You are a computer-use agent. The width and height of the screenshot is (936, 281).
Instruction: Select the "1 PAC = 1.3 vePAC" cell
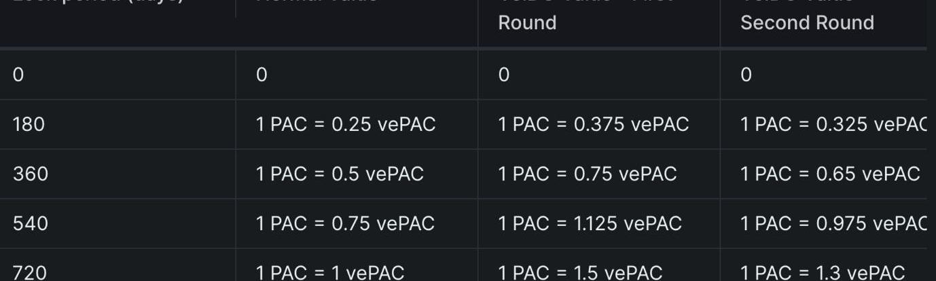coord(823,273)
